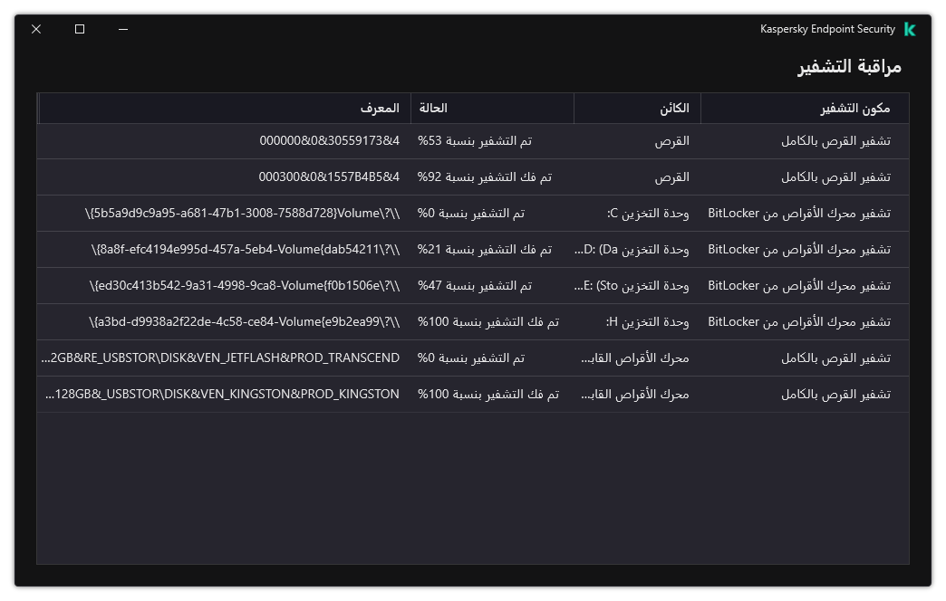Select the BitLocker drive D: row
The width and height of the screenshot is (946, 601).
point(471,249)
